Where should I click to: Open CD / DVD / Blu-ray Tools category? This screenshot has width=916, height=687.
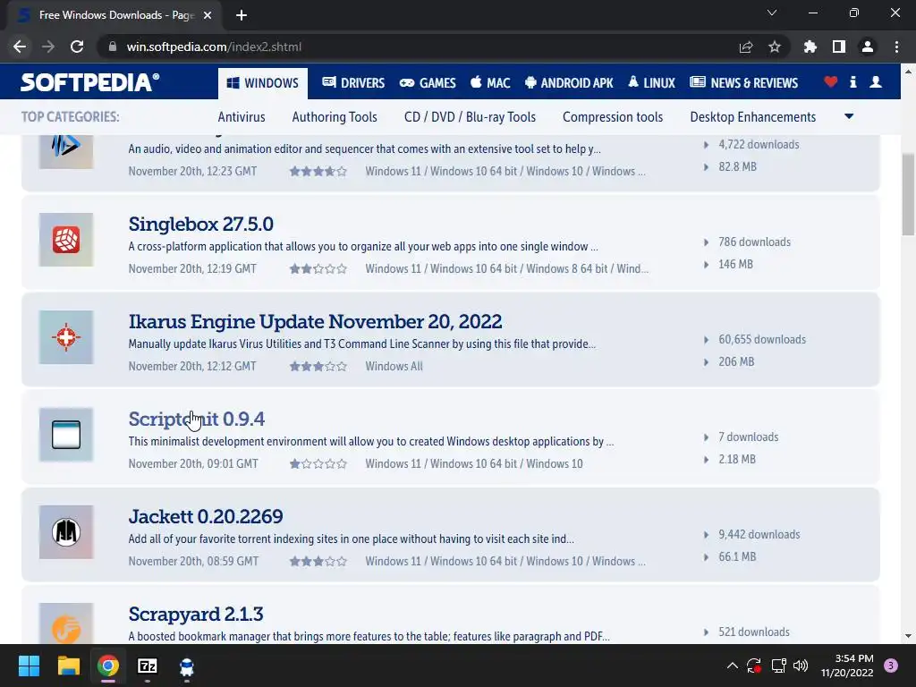pos(470,117)
